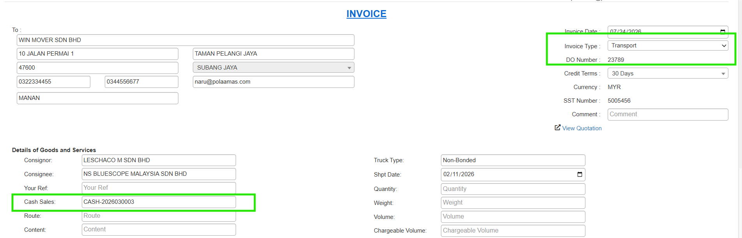Click the Shpt Date 02/11/2026 field
Viewport: 742px width, 238px height.
coord(513,174)
